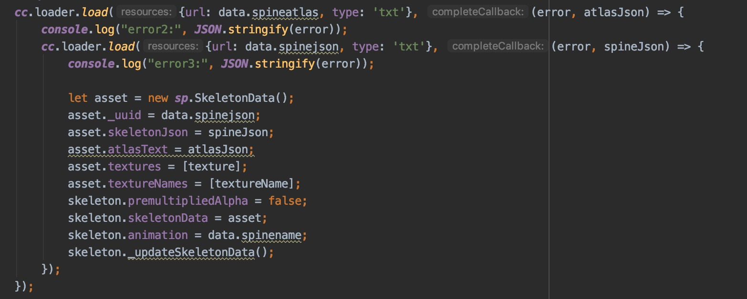This screenshot has height=299, width=747.
Task: Click the premultipliedAlpha property
Action: pos(188,201)
